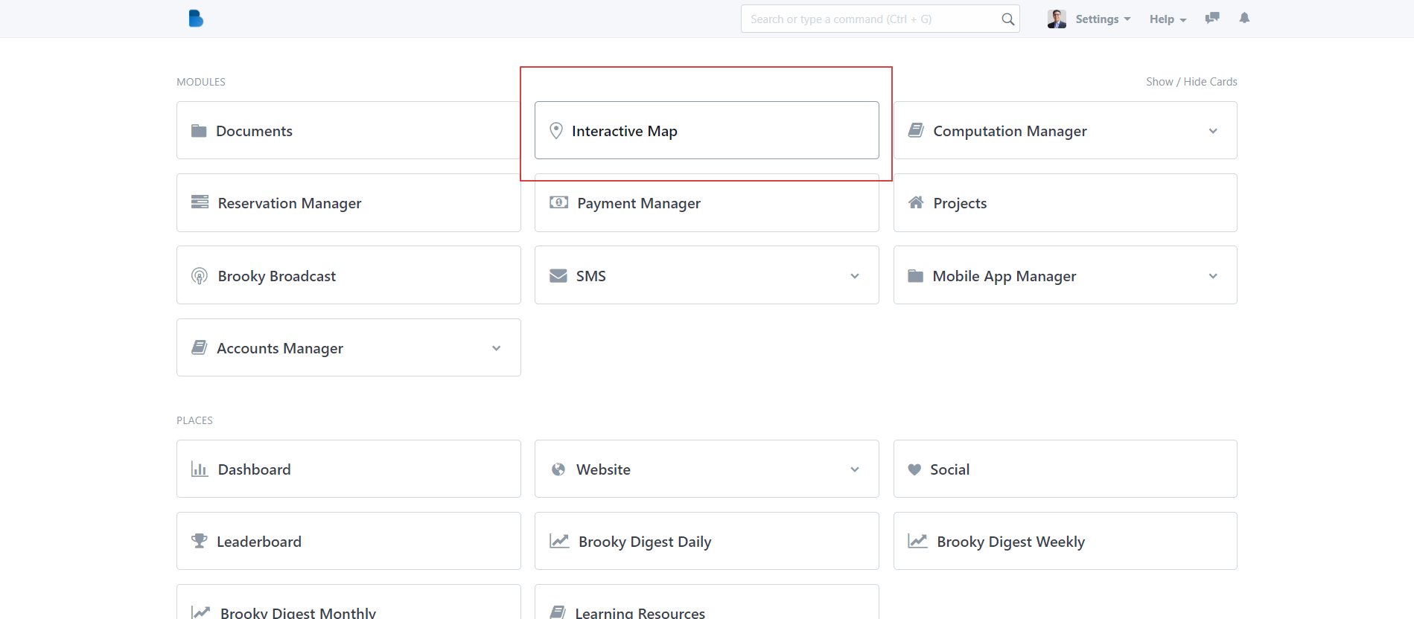Click the Payment Manager money icon

[x=558, y=203]
